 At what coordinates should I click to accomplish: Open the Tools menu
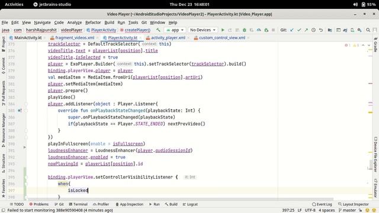point(133,22)
